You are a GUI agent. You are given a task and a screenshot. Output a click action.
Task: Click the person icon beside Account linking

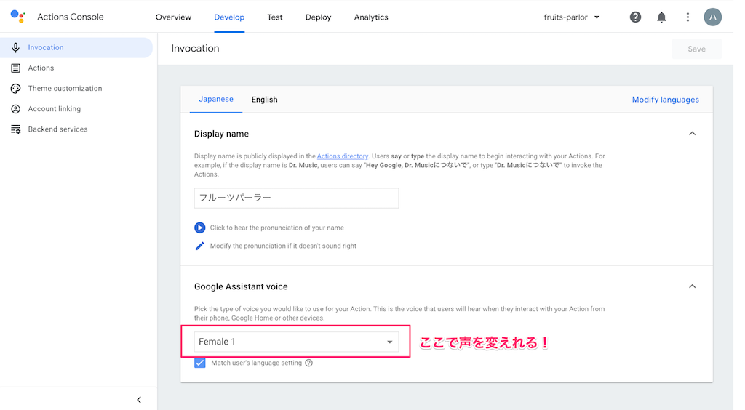pyautogui.click(x=16, y=108)
